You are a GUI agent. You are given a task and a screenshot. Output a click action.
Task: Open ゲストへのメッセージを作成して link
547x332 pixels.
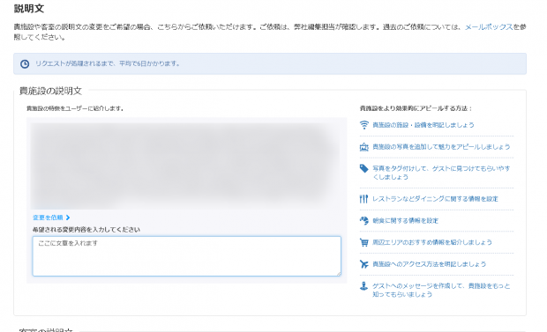[x=441, y=291]
